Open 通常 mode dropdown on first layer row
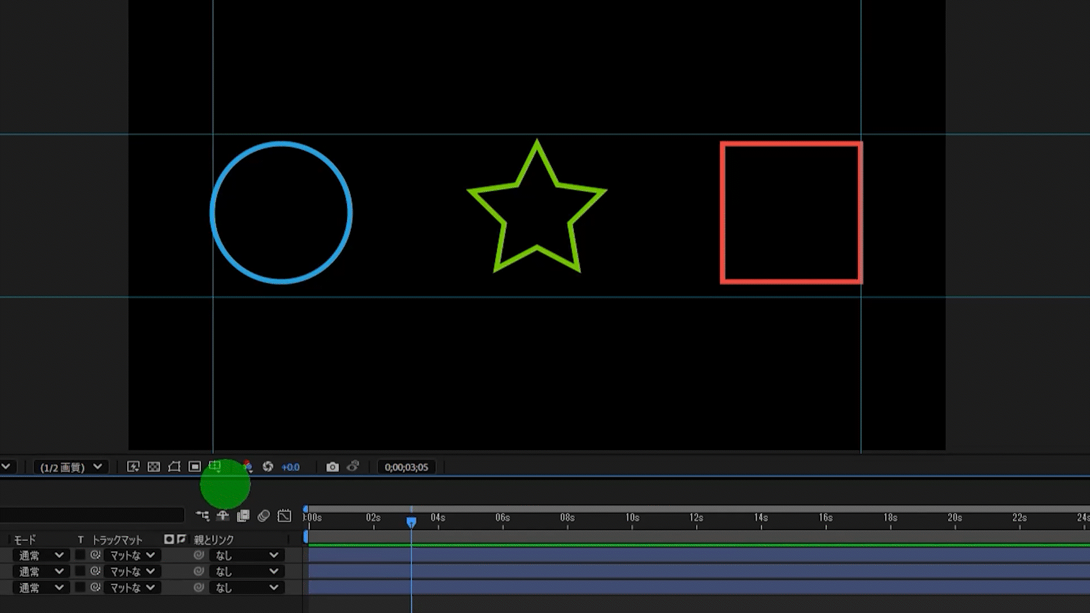The height and width of the screenshot is (613, 1090). pos(41,555)
